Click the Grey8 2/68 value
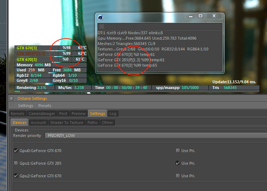Viewport: 267px width, 191px height. tap(27, 80)
